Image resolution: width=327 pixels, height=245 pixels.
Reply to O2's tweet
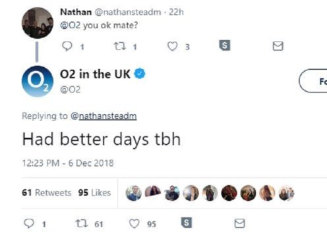pos(29,223)
